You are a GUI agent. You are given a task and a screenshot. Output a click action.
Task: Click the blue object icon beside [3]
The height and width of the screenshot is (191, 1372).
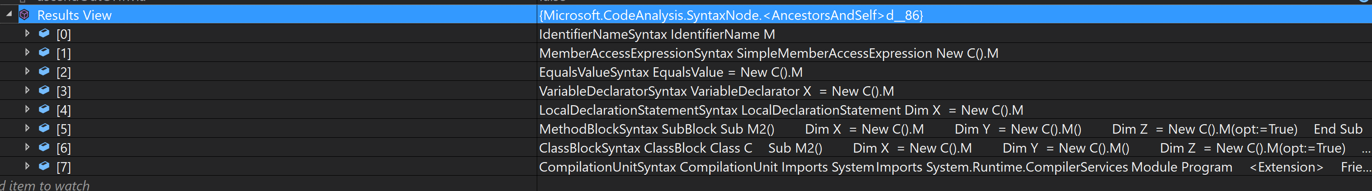(x=44, y=90)
